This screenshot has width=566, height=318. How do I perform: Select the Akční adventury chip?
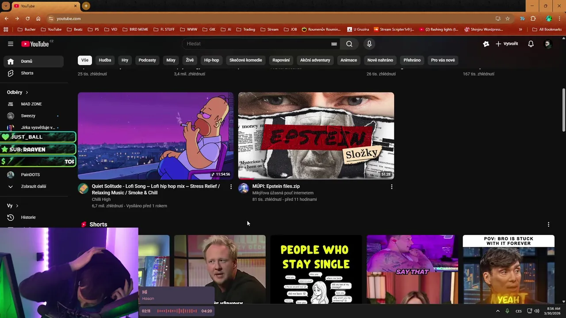315,60
